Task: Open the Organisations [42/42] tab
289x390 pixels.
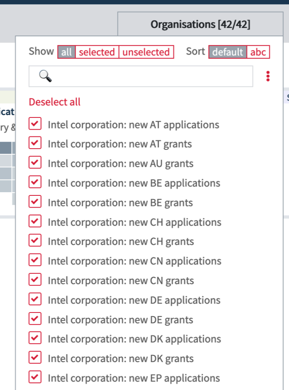Action: point(200,24)
